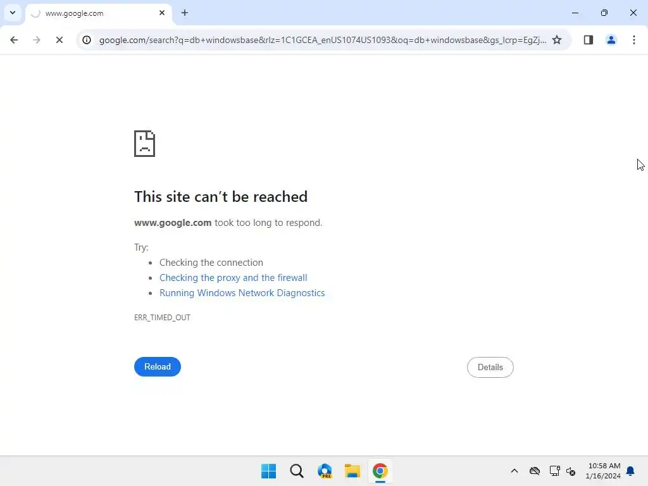Reload the timed-out page

point(158,366)
